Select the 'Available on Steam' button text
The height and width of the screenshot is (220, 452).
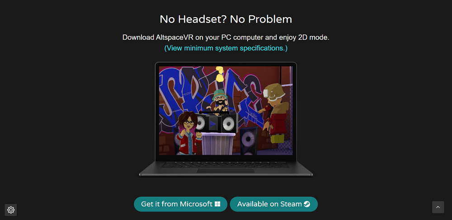click(x=269, y=204)
